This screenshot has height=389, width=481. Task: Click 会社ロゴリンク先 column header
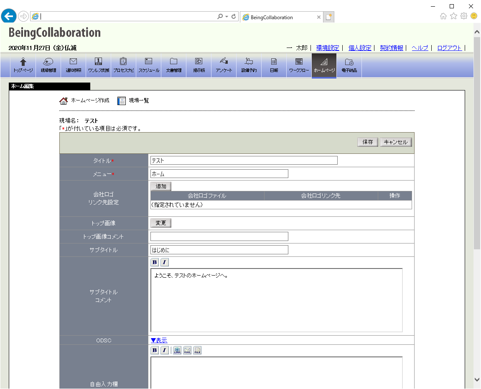(x=321, y=196)
